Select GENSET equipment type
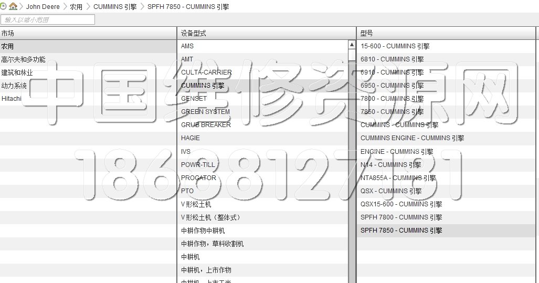 (x=194, y=99)
